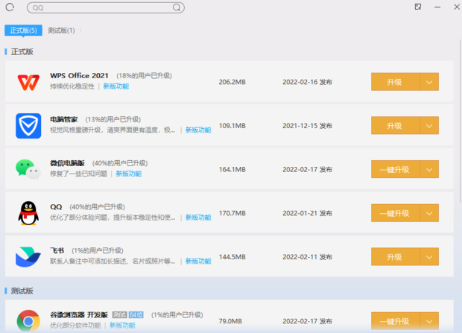Click 一键升级 for 谷歌浏览器 开发版
Screen dimensions: 462x333
pos(395,320)
